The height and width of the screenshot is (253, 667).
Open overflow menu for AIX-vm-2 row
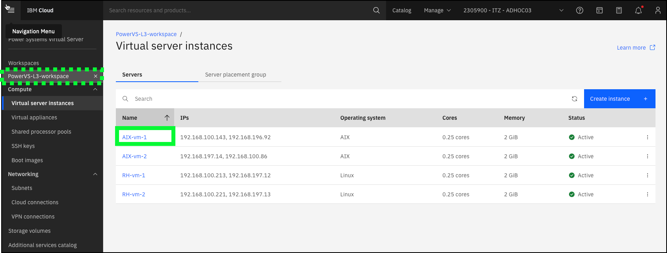pyautogui.click(x=648, y=156)
